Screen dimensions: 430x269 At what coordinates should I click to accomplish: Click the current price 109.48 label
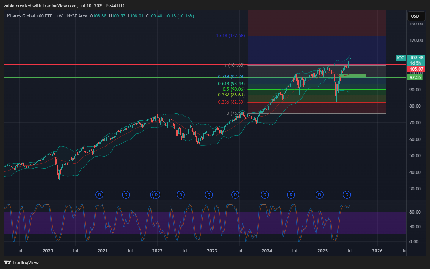(416, 58)
